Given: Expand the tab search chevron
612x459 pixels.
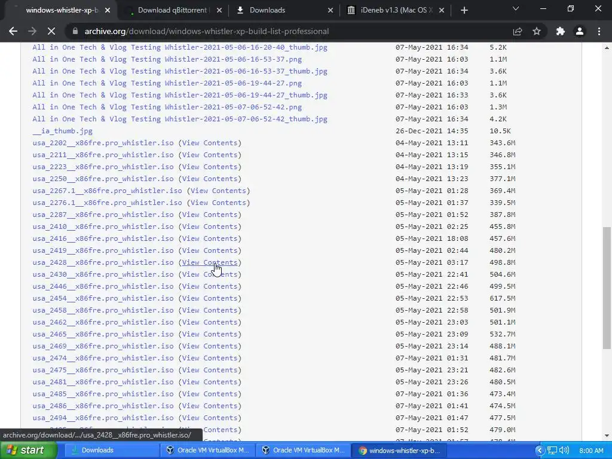Looking at the screenshot, I should click(x=516, y=8).
